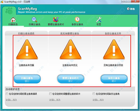Screen dimensions: 140x111
Task: Close the ScanMyReg window
Action: (135, 1)
